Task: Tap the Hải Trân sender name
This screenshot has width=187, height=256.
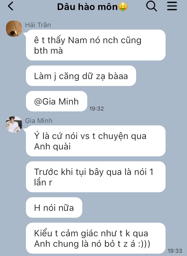Action: point(38,25)
